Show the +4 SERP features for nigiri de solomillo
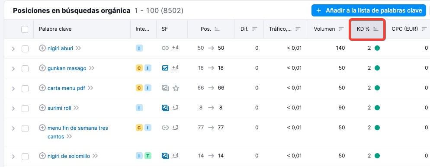This screenshot has width=430, height=167. tap(175, 156)
